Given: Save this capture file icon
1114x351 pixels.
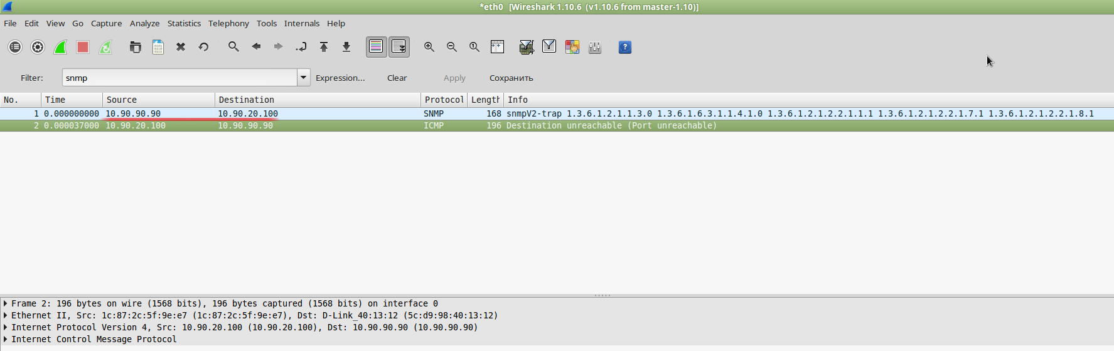Looking at the screenshot, I should (158, 47).
